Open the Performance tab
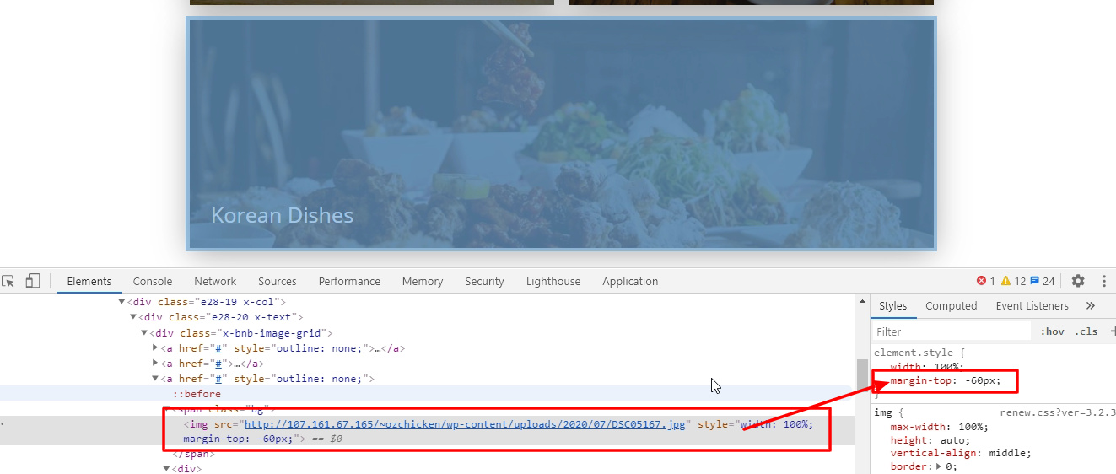1116x474 pixels. click(x=349, y=281)
